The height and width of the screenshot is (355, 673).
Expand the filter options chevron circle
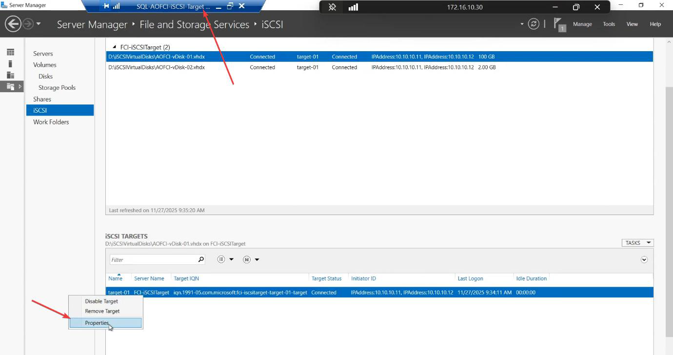pos(644,259)
